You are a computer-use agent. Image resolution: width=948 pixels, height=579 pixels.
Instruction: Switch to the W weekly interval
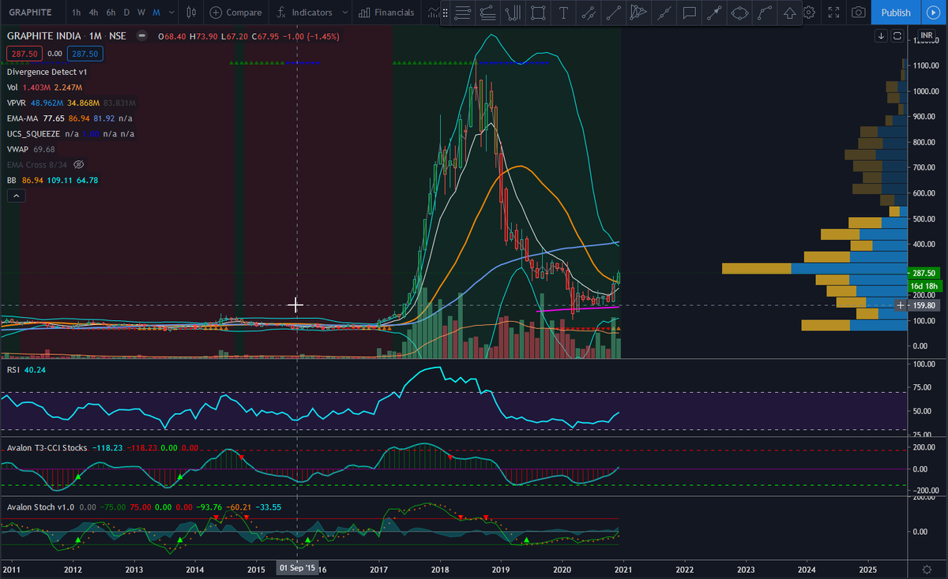[x=141, y=13]
